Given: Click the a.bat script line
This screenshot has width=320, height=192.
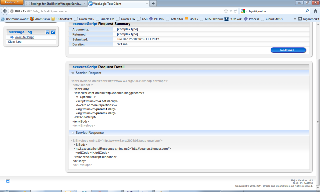Looking at the screenshot, I should (96, 101).
